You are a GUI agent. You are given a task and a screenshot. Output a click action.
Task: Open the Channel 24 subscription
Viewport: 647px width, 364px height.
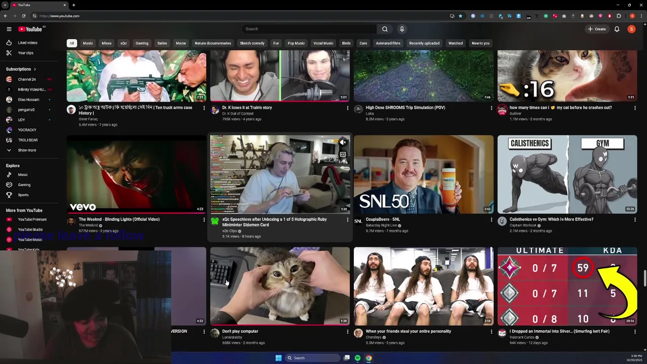[27, 79]
